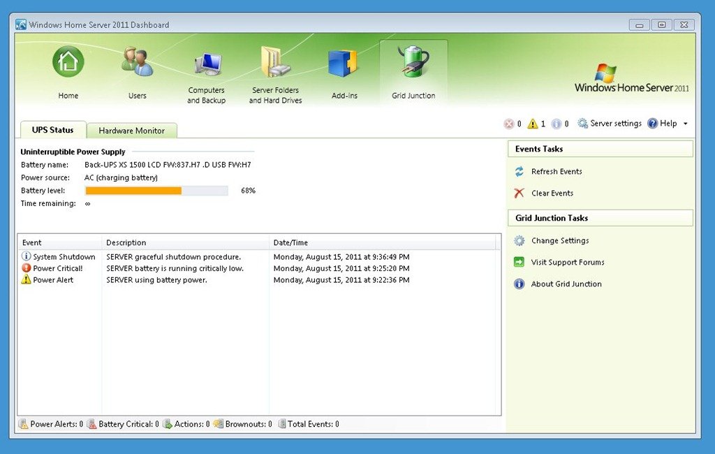Select the System Shutdown event row
This screenshot has height=454, width=715.
tap(258, 257)
